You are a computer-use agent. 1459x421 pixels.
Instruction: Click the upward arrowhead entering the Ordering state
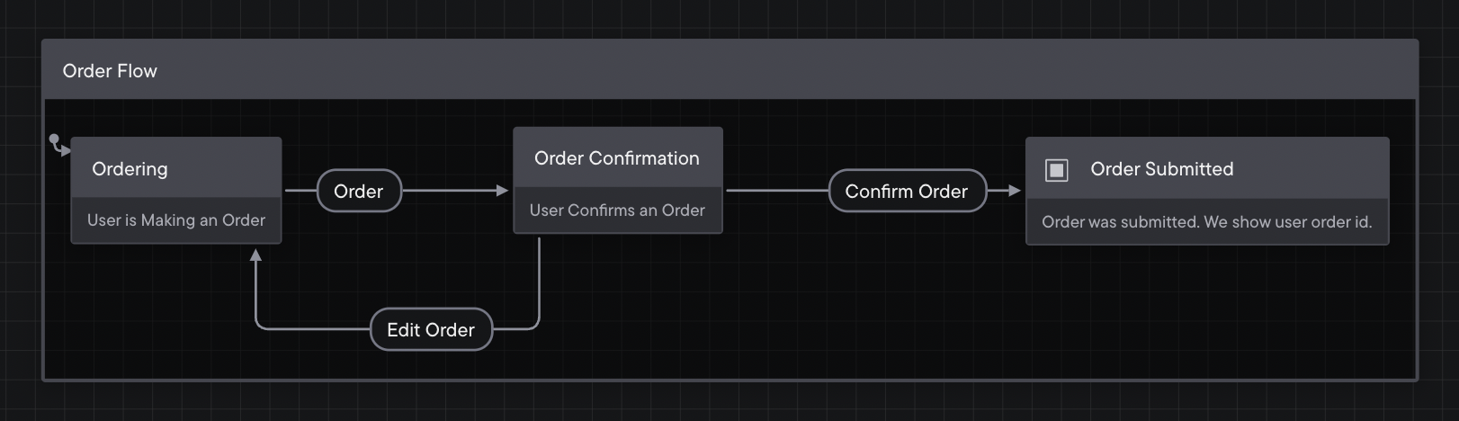point(256,256)
